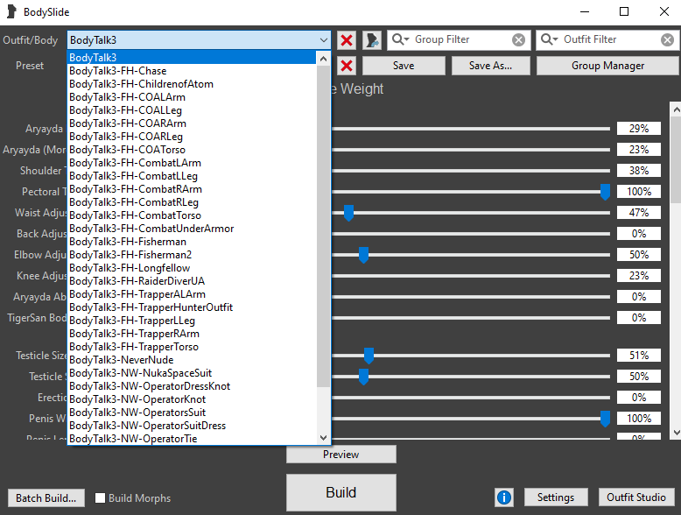Open the Group Manager
The height and width of the screenshot is (515, 681).
607,66
